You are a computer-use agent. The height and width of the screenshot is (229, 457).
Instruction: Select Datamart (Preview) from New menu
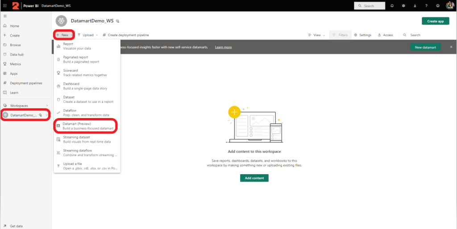click(84, 126)
